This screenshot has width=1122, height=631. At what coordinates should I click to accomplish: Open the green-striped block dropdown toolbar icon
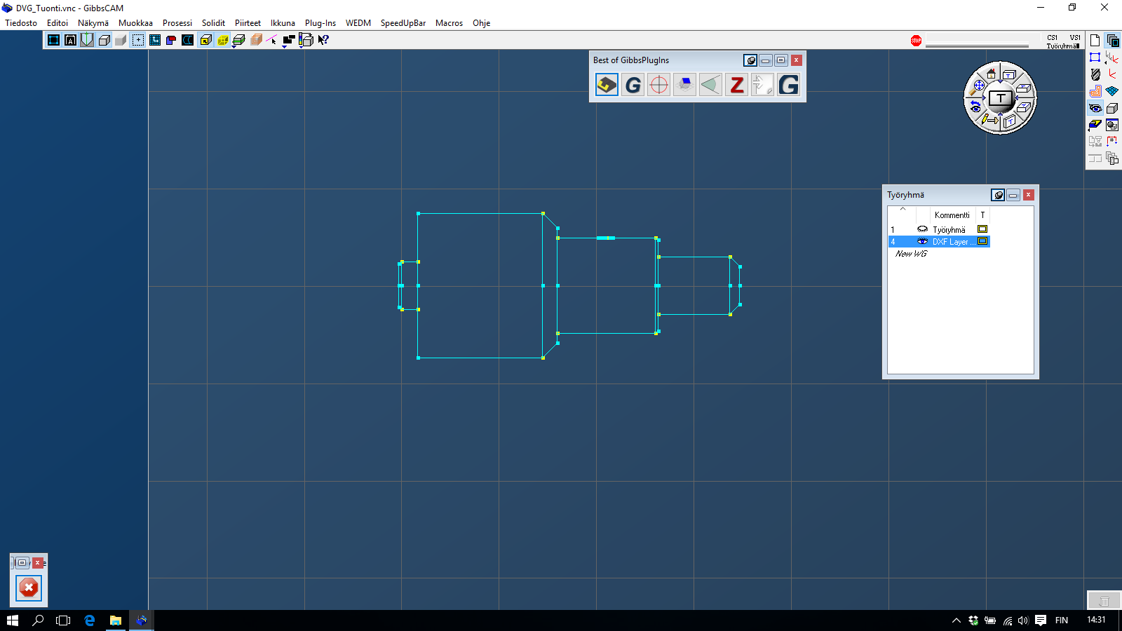(238, 40)
